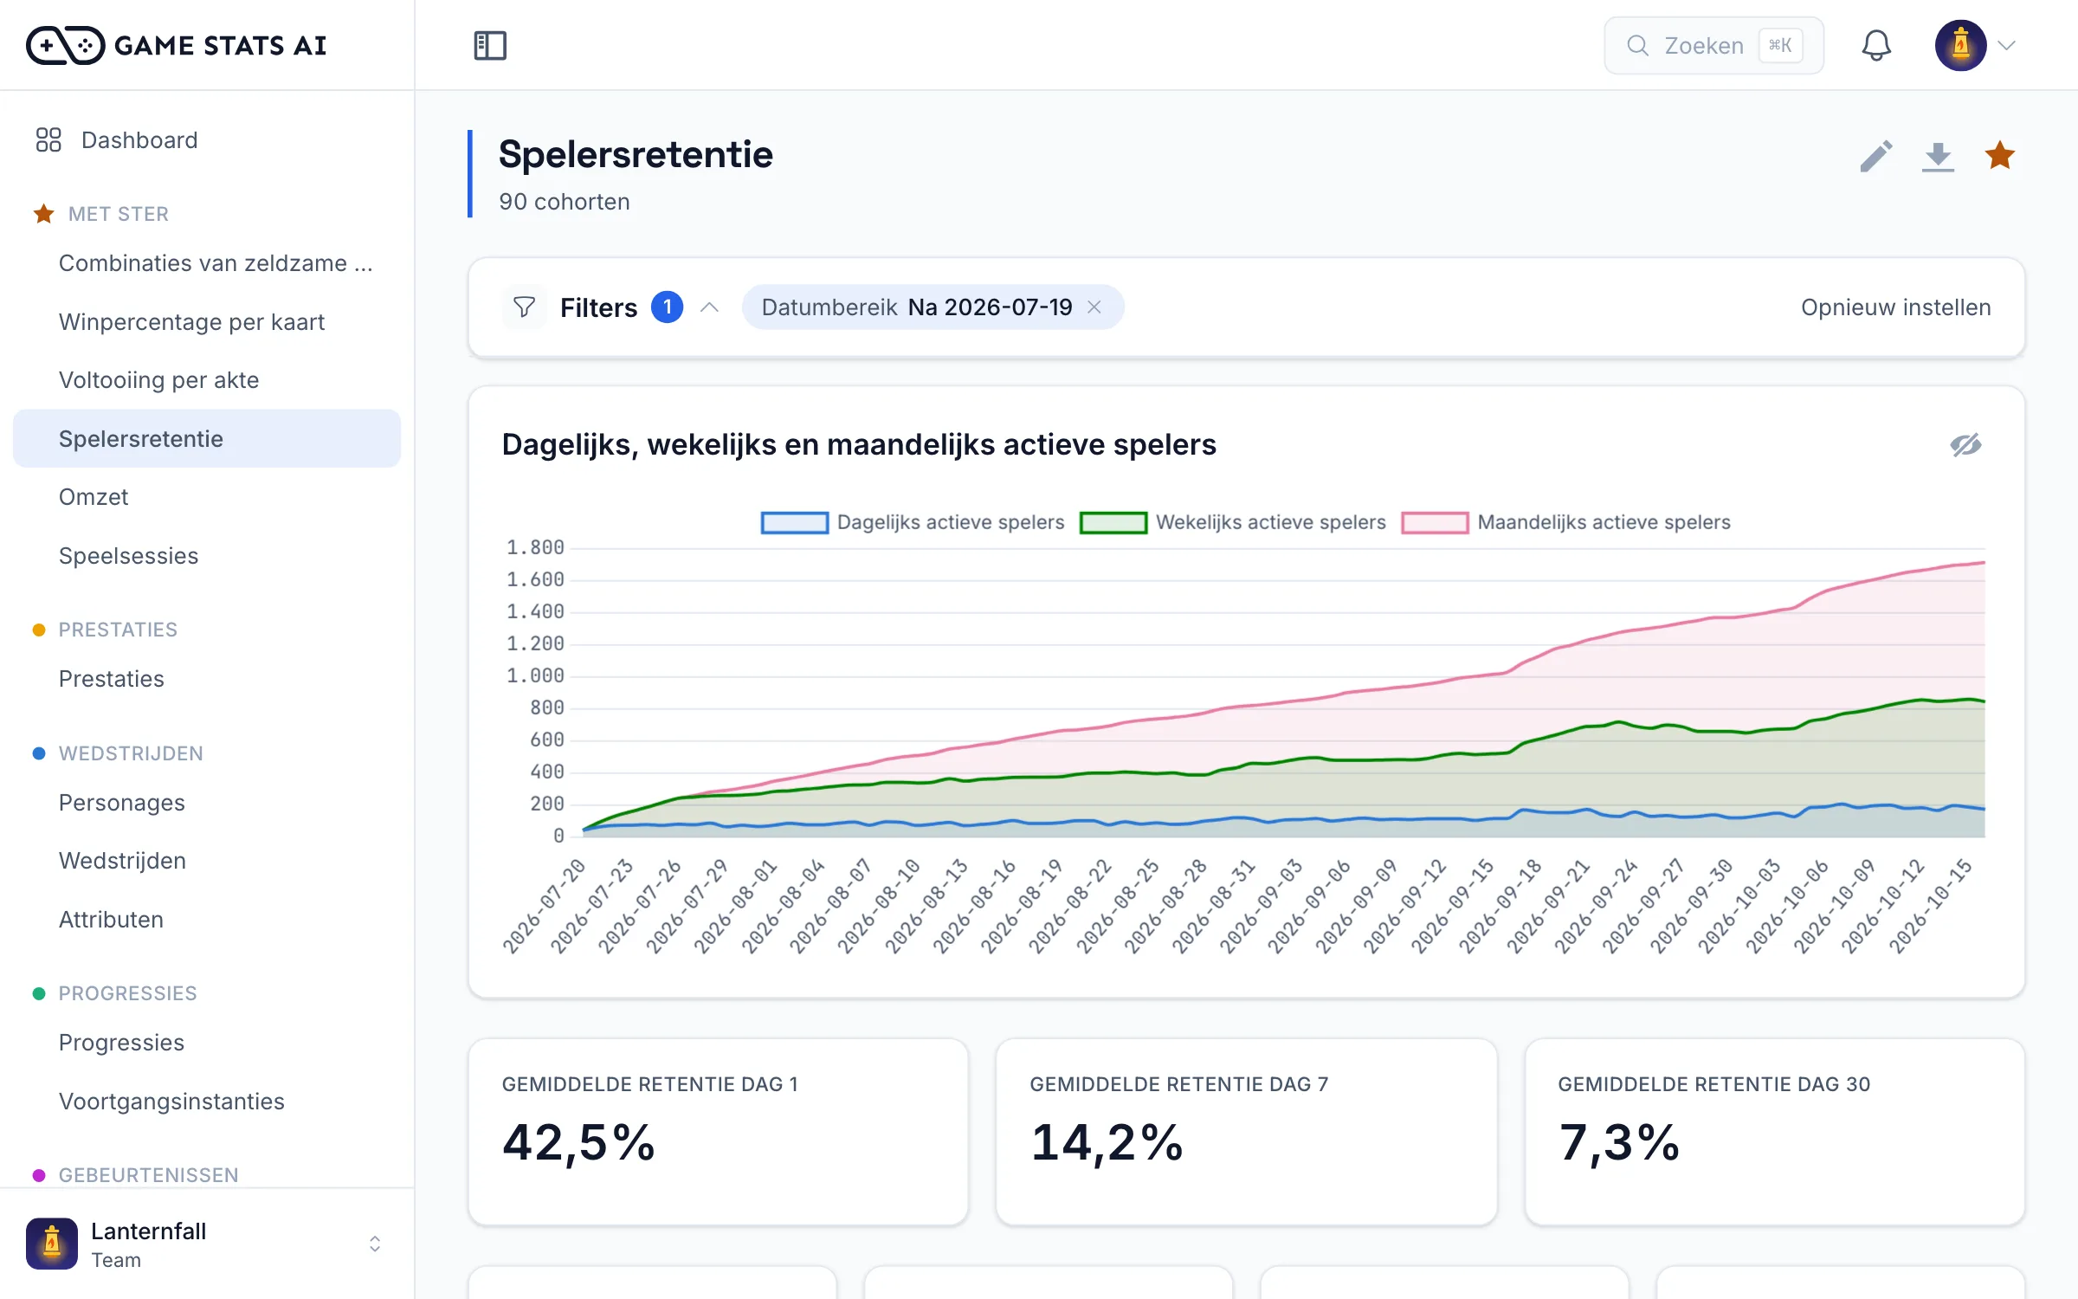This screenshot has width=2078, height=1299.
Task: Open Progressies page in sidebar
Action: coord(207,1043)
